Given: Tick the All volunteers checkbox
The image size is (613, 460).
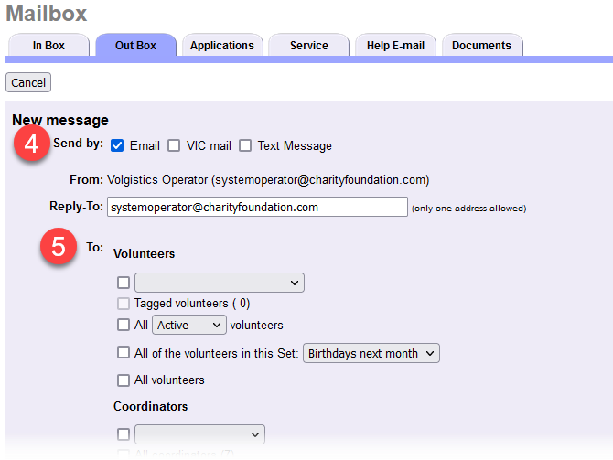Looking at the screenshot, I should pyautogui.click(x=124, y=380).
